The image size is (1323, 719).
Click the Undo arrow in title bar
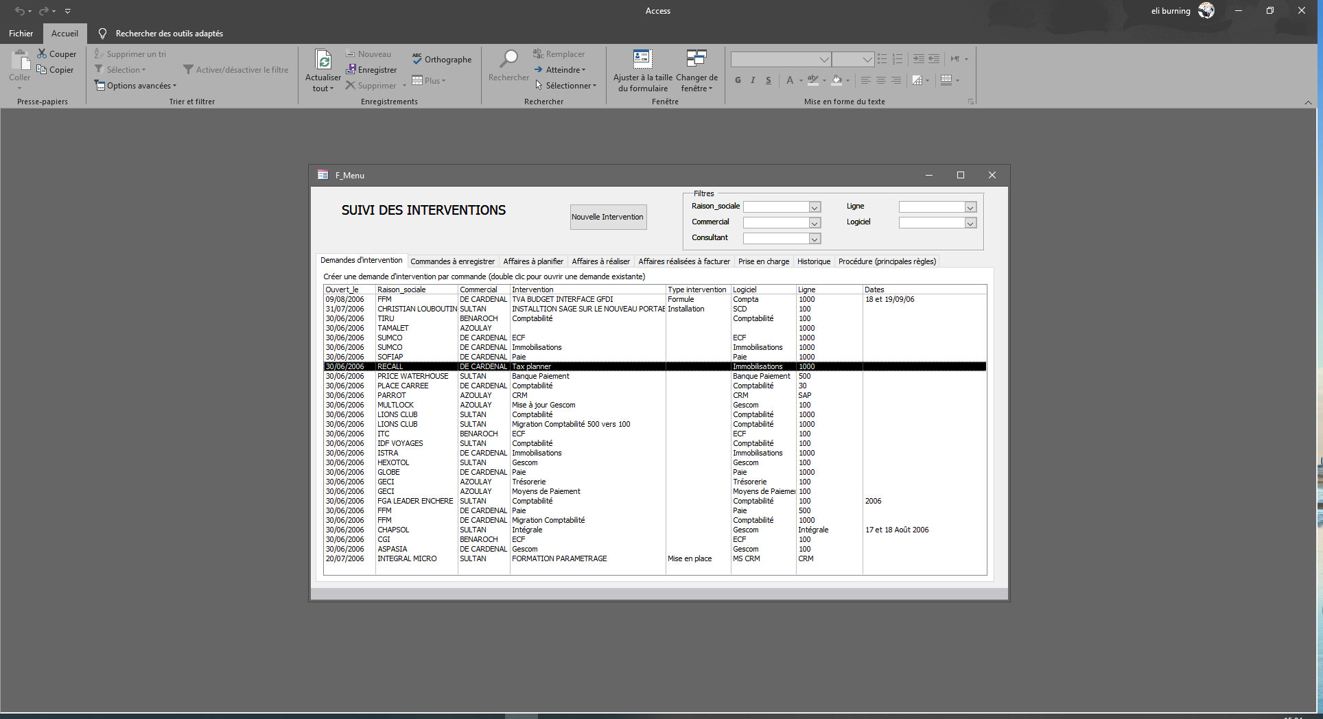coord(20,11)
